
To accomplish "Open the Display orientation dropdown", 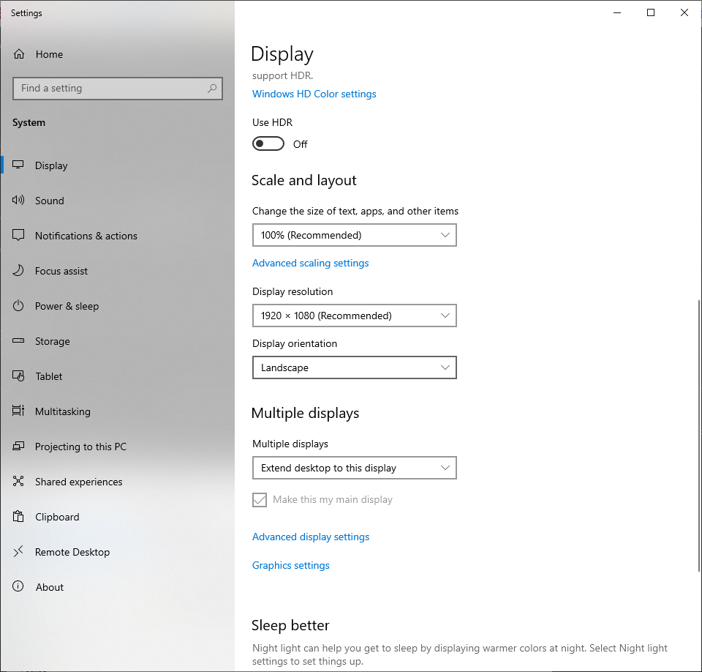I will point(355,367).
